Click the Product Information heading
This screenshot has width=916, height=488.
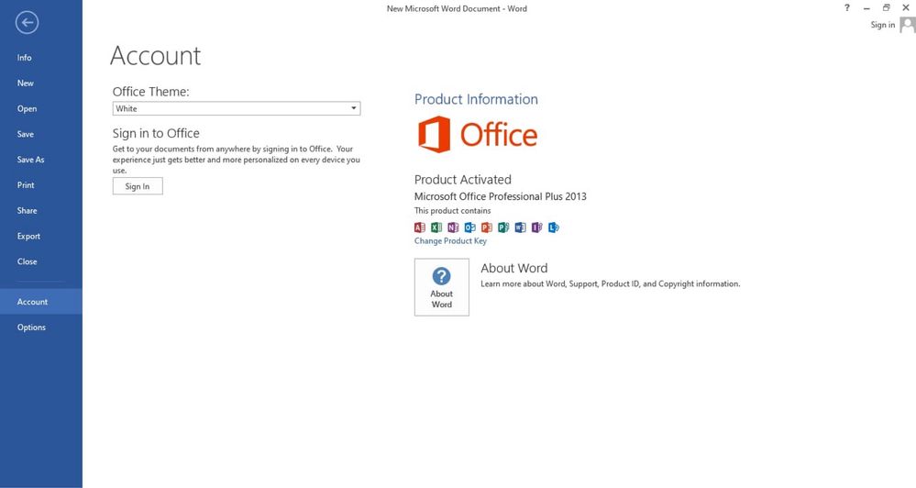(x=476, y=99)
